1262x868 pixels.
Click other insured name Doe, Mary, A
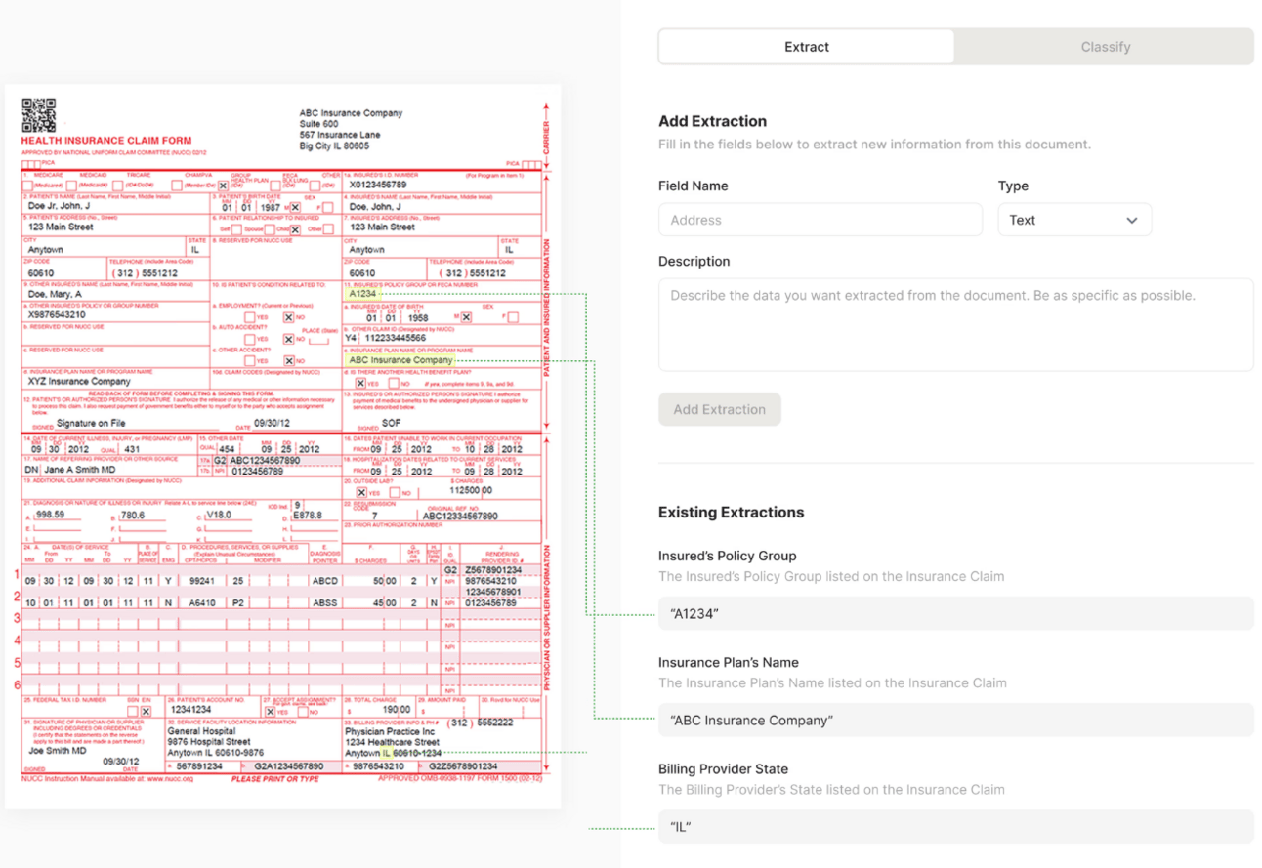(55, 294)
